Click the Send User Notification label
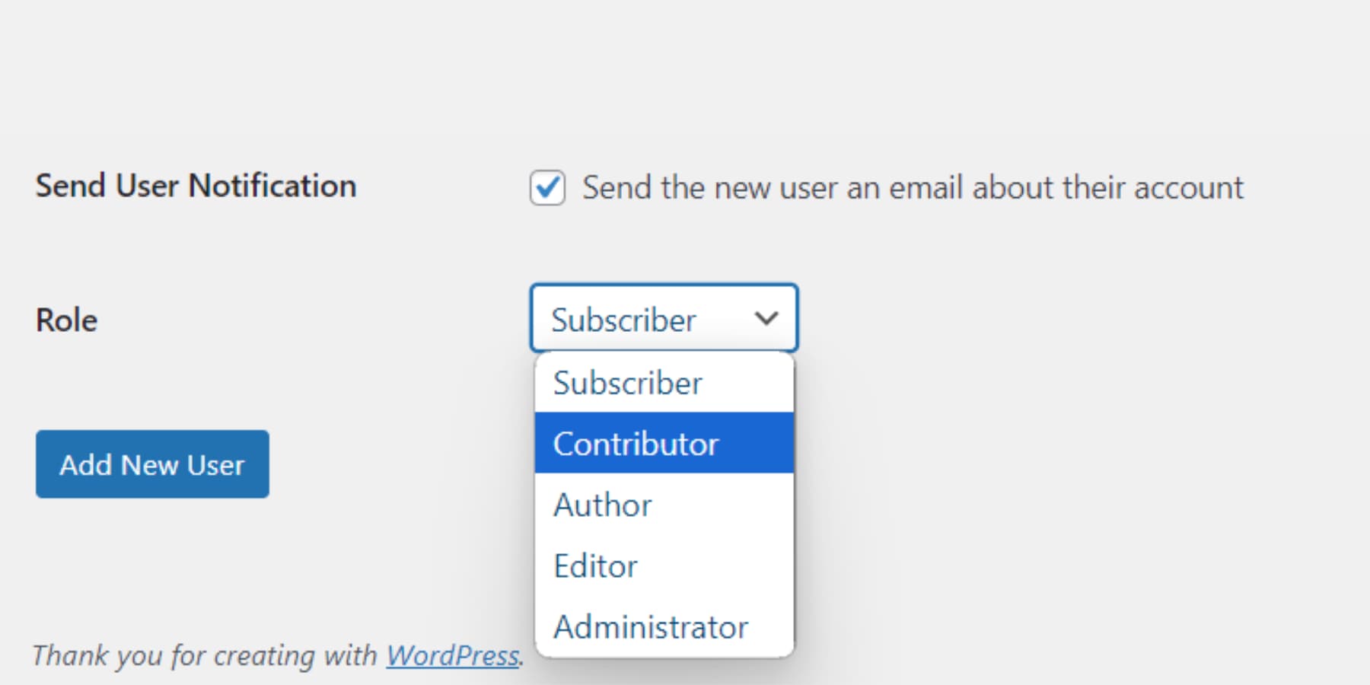This screenshot has height=685, width=1370. (x=195, y=185)
